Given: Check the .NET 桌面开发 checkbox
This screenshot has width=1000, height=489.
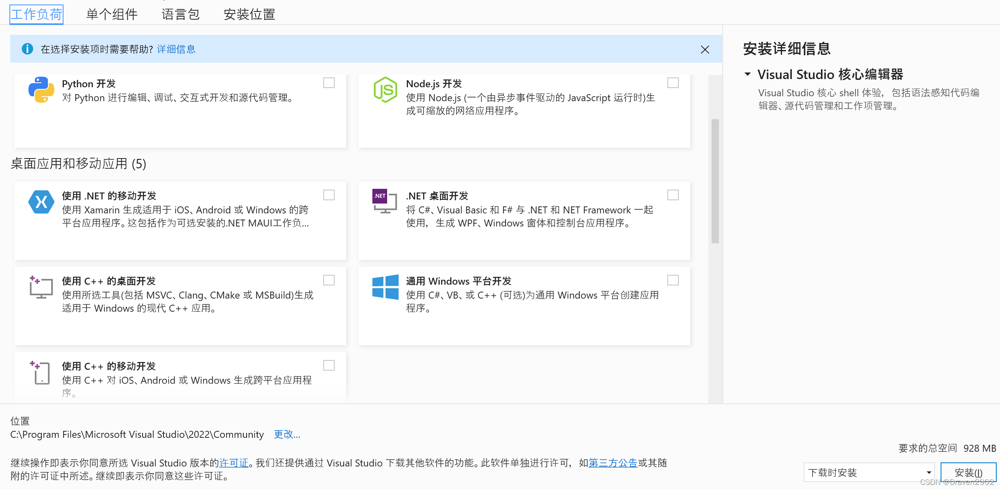Looking at the screenshot, I should point(673,195).
